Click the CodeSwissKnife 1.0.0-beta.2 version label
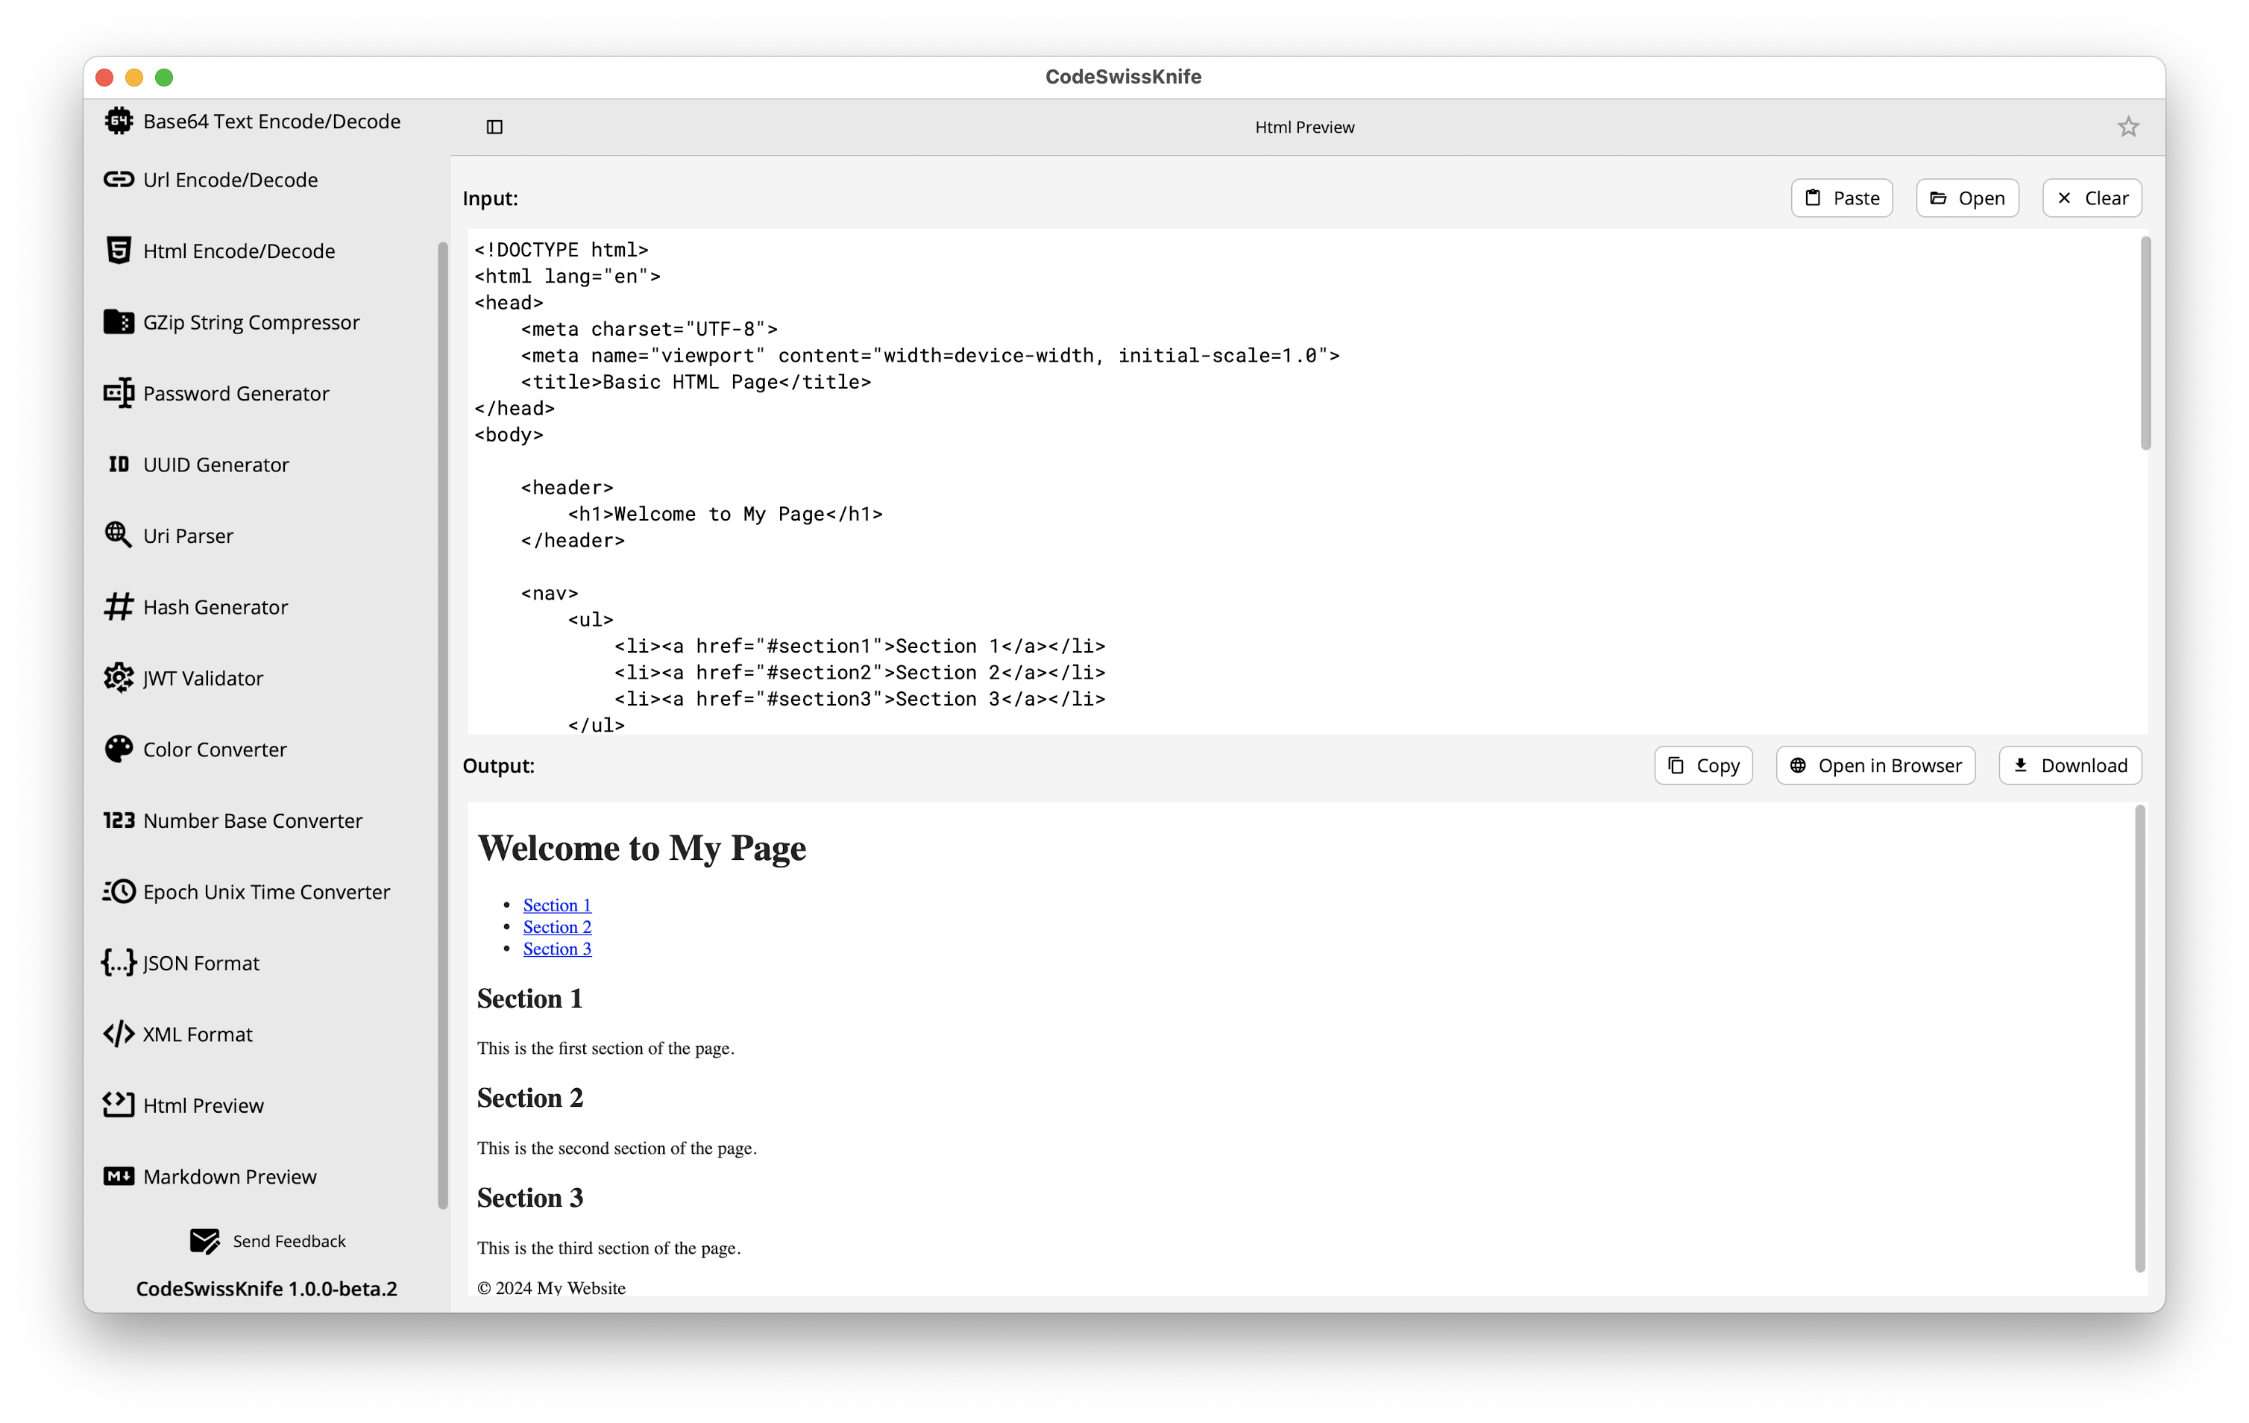The height and width of the screenshot is (1423, 2249). coord(266,1289)
